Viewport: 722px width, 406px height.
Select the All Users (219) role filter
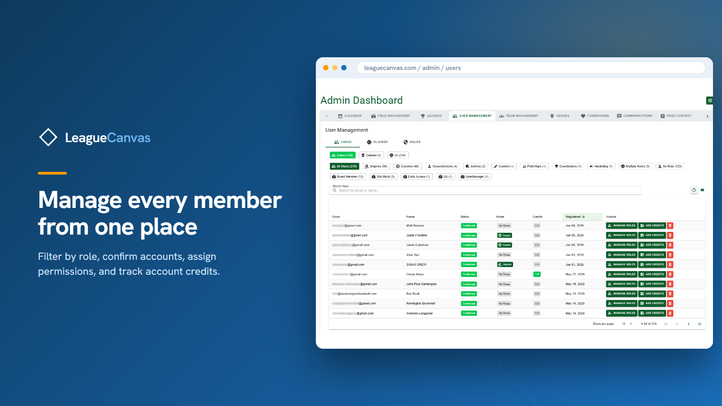pos(344,166)
